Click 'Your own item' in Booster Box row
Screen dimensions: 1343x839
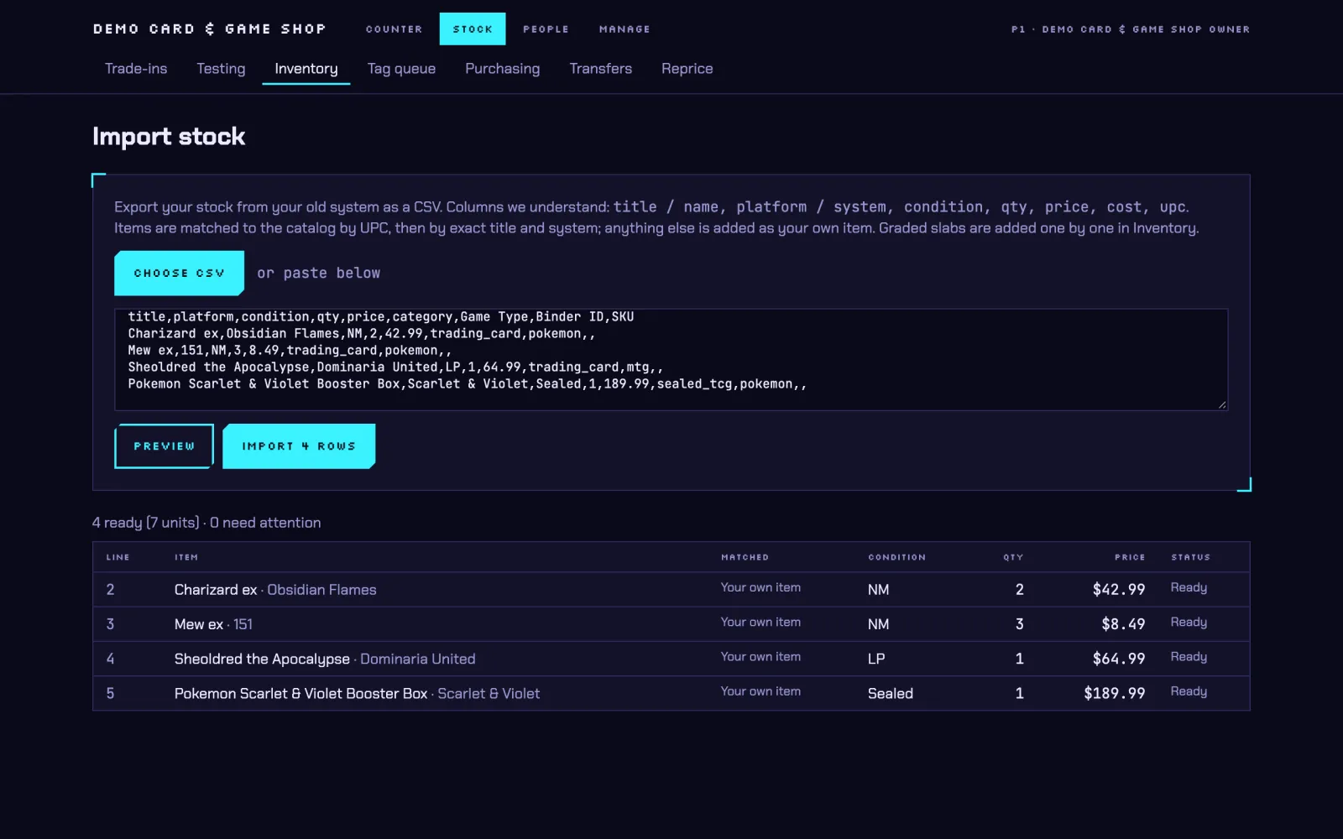(x=760, y=691)
